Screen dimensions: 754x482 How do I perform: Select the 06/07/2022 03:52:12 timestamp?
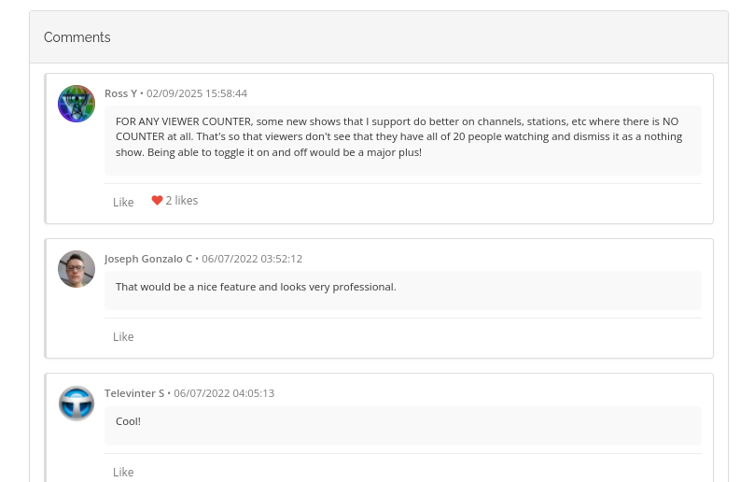(x=252, y=259)
